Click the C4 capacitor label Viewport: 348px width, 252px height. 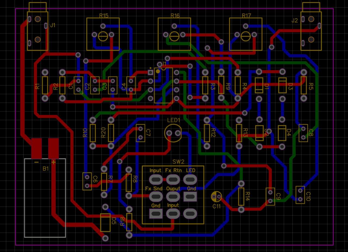[x=124, y=87]
